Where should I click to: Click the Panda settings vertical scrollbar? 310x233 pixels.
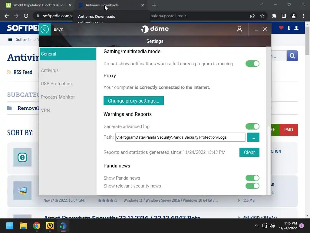pos(269,160)
